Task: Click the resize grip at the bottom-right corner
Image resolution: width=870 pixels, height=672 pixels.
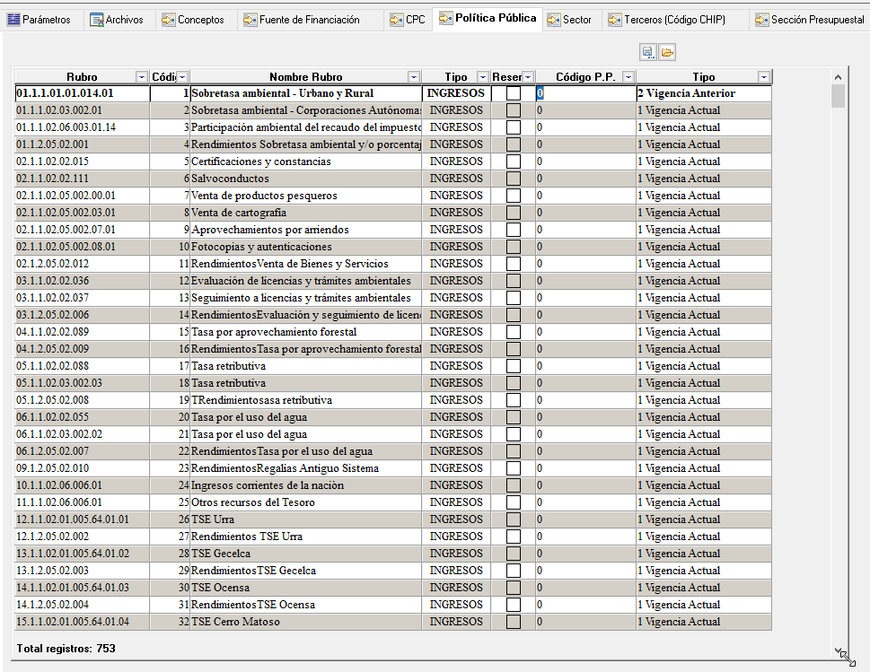Action: coord(845,657)
